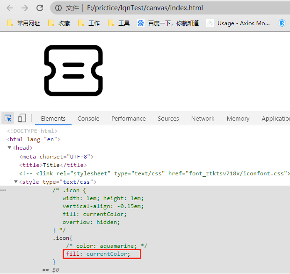Select the DOCTYPE html line
The image size is (290, 274).
(x=32, y=131)
